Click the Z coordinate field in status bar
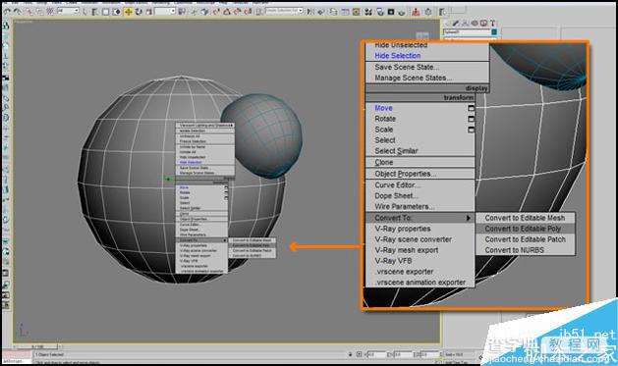Screen dimensions: 618x366 click(x=428, y=354)
